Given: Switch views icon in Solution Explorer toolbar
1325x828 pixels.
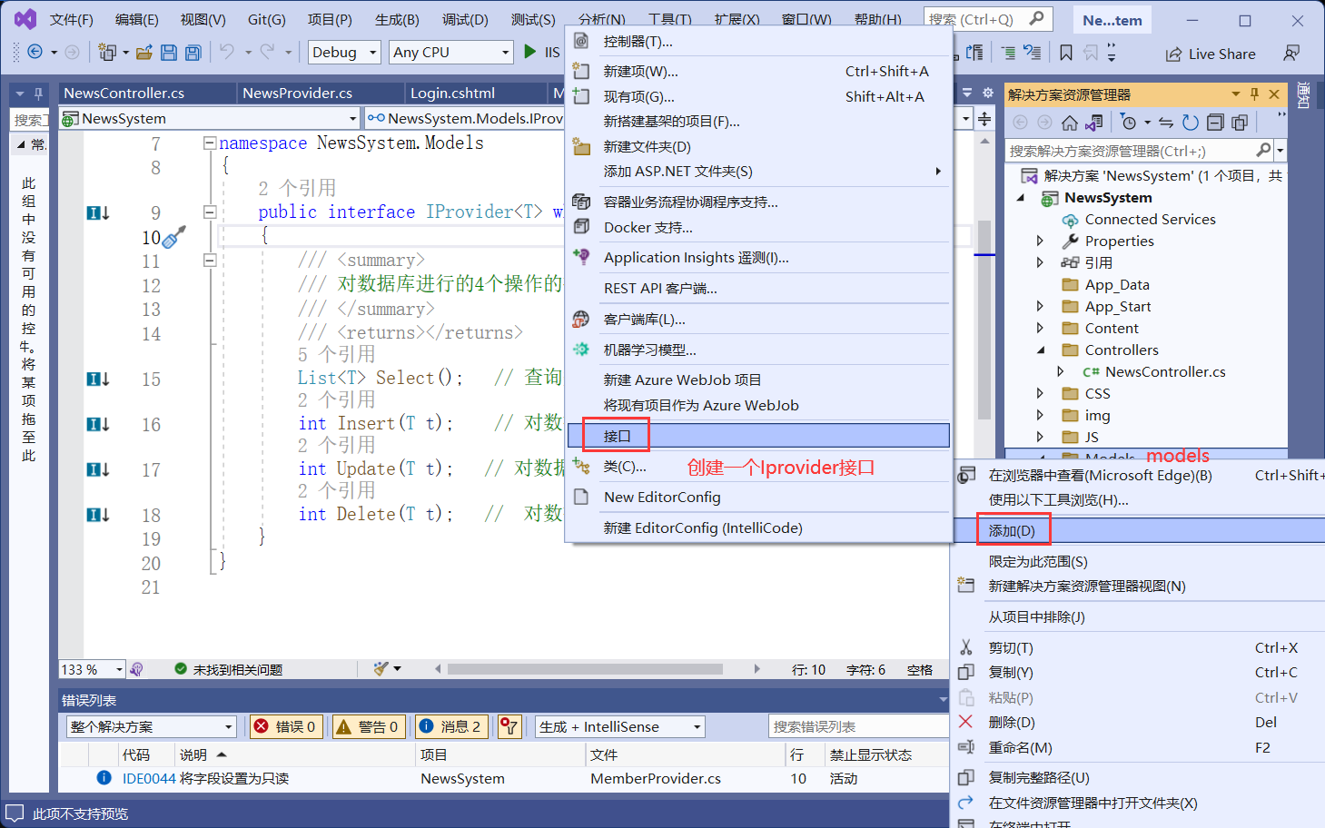Looking at the screenshot, I should tap(1094, 123).
